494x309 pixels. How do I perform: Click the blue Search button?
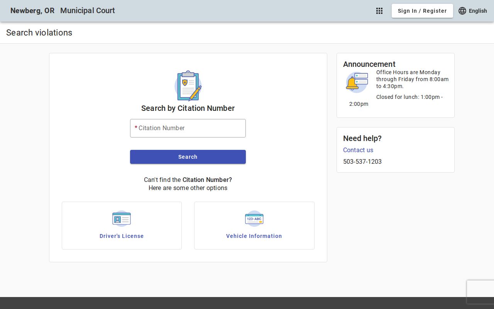pyautogui.click(x=188, y=157)
